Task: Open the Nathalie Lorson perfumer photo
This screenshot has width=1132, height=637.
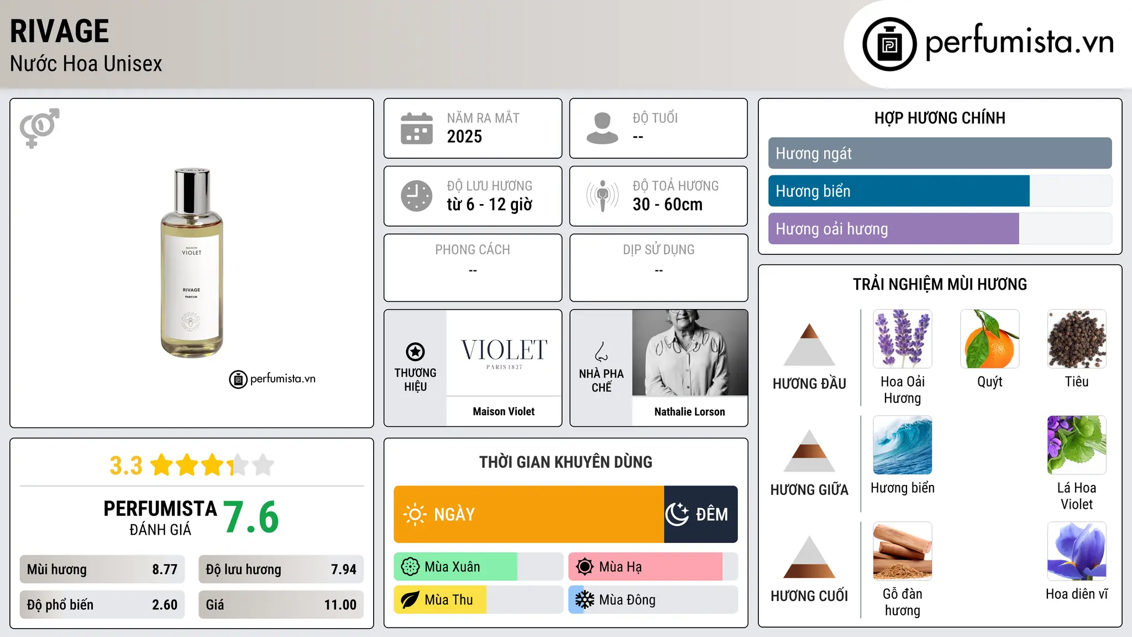Action: [690, 353]
